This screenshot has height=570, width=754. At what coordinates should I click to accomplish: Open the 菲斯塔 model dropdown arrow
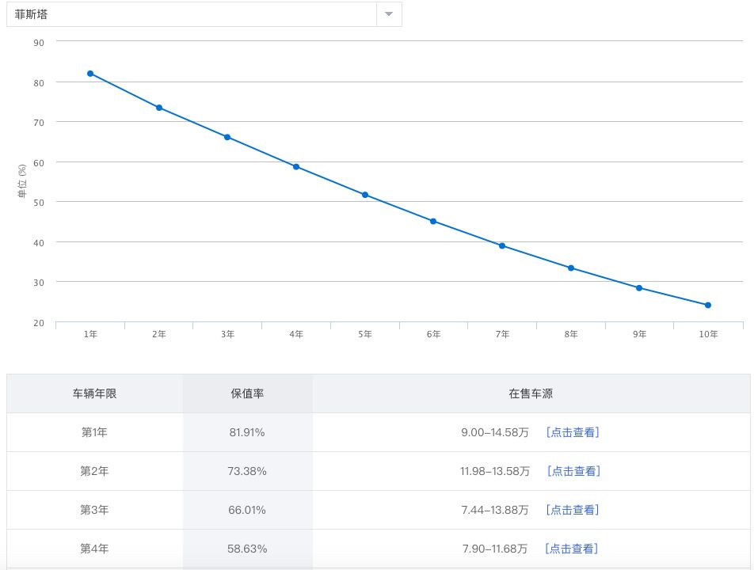pyautogui.click(x=389, y=14)
